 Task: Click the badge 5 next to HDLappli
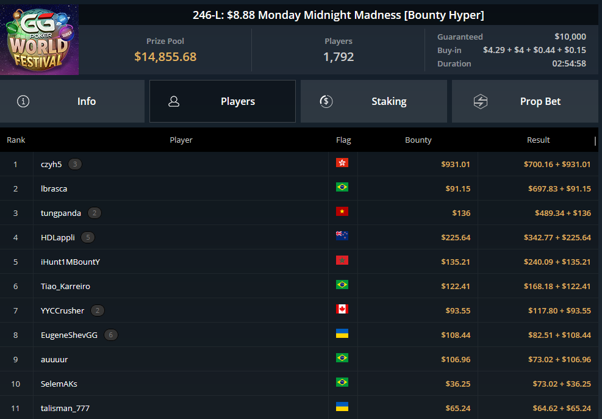point(88,237)
